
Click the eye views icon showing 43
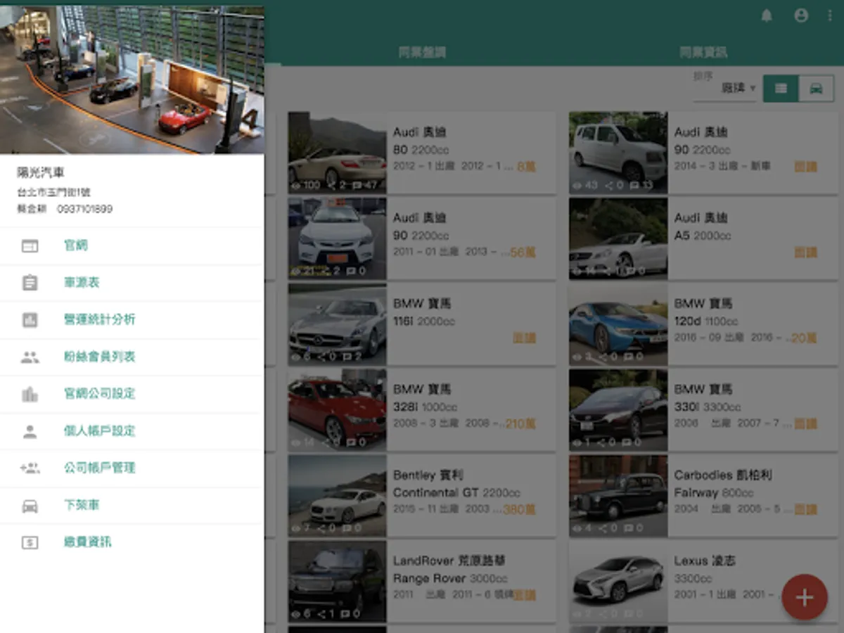click(x=577, y=185)
